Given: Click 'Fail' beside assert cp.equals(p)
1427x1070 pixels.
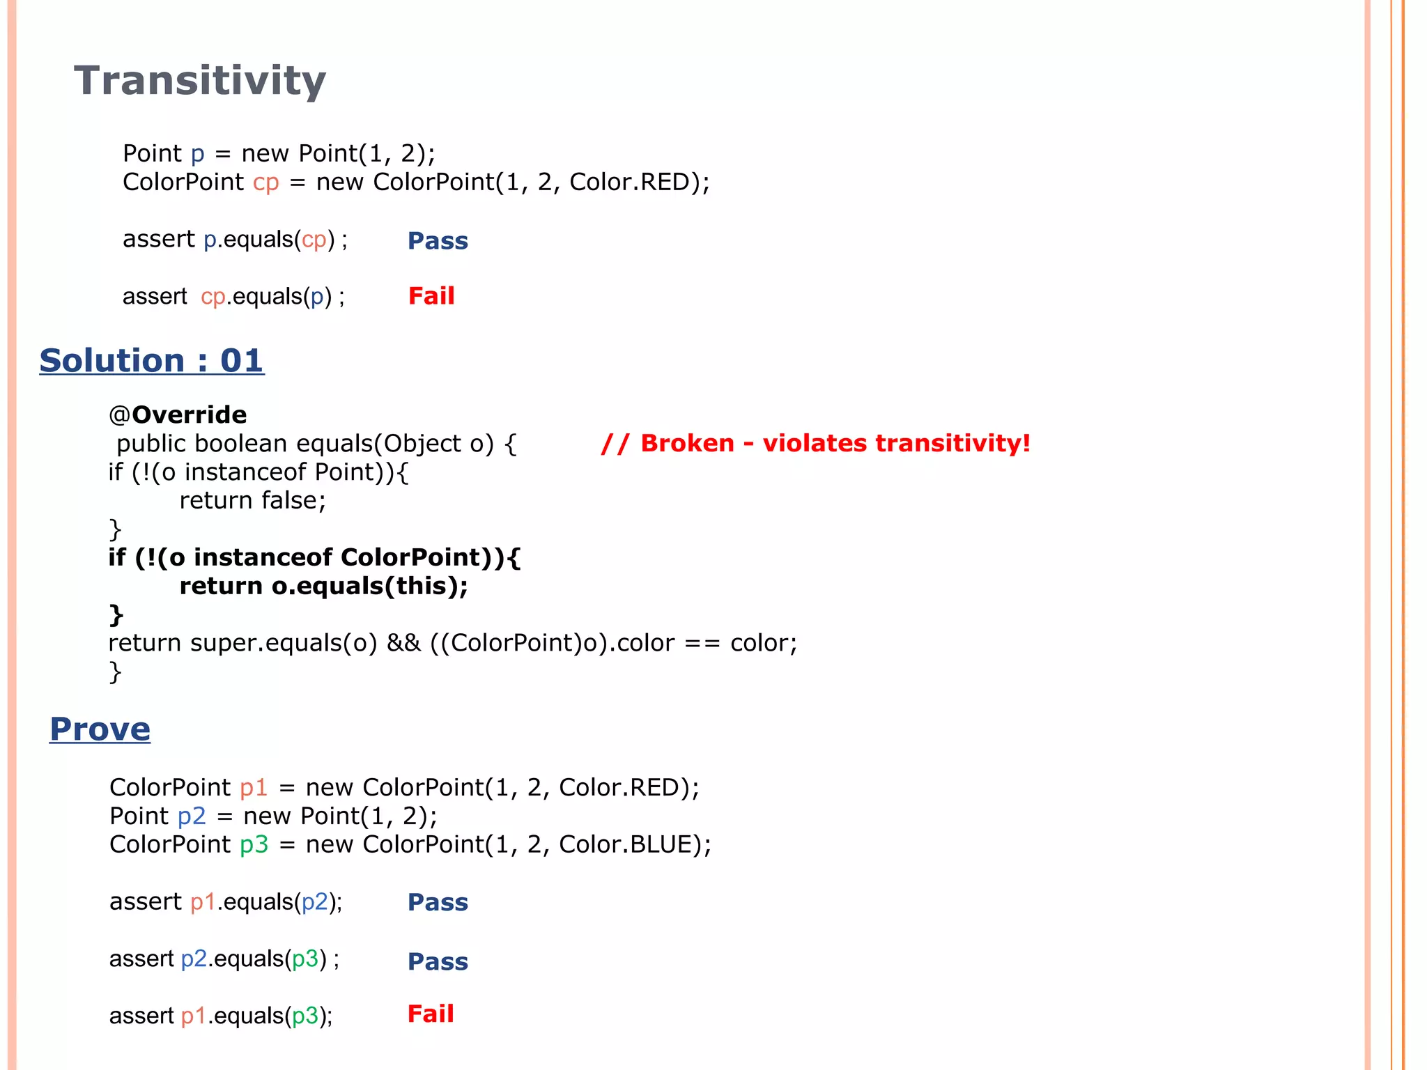Looking at the screenshot, I should pyautogui.click(x=431, y=296).
